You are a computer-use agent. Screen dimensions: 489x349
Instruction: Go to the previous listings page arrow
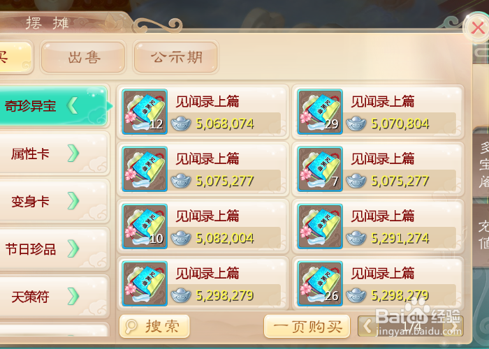[x=367, y=327]
